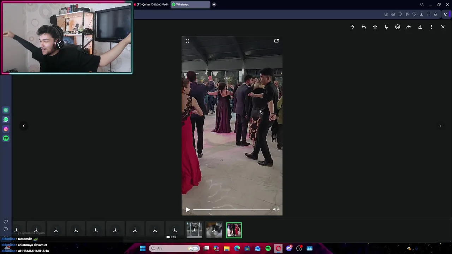The width and height of the screenshot is (452, 254).
Task: Open a new browser tab
Action: (214, 5)
